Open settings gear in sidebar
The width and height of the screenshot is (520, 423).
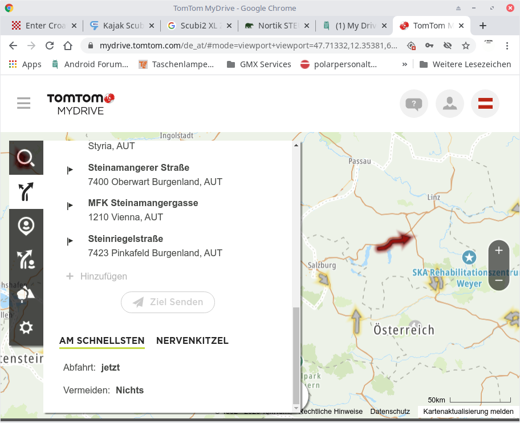26,327
